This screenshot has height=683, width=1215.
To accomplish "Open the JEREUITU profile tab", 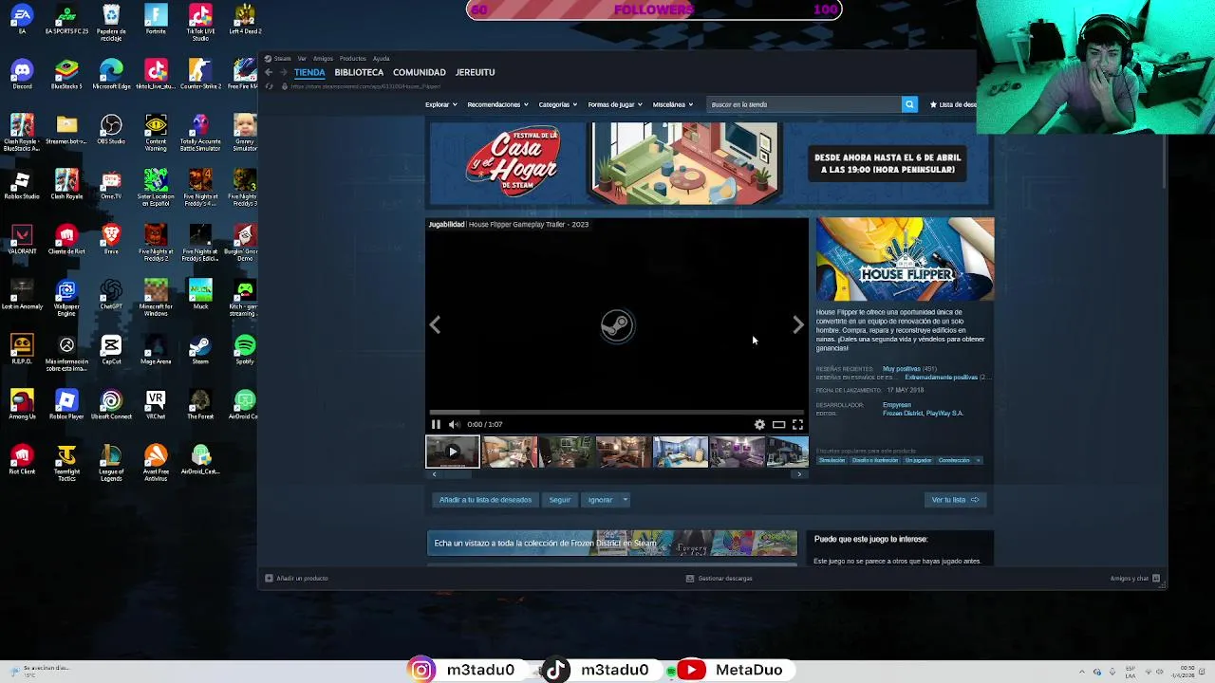I will click(x=475, y=72).
